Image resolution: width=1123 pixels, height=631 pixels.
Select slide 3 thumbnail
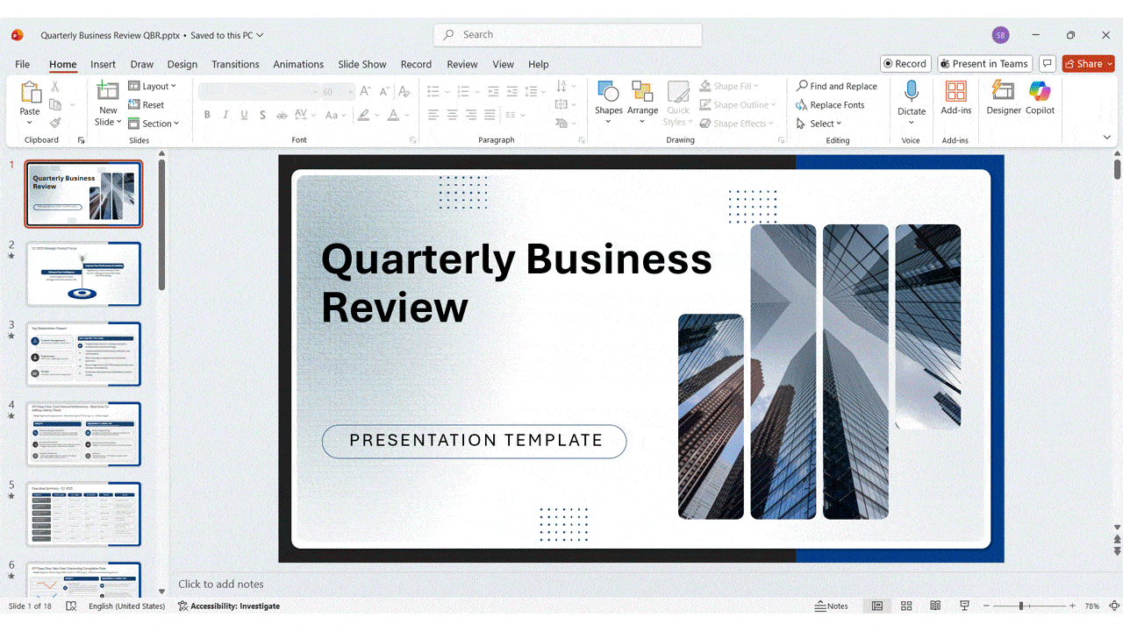pyautogui.click(x=83, y=353)
